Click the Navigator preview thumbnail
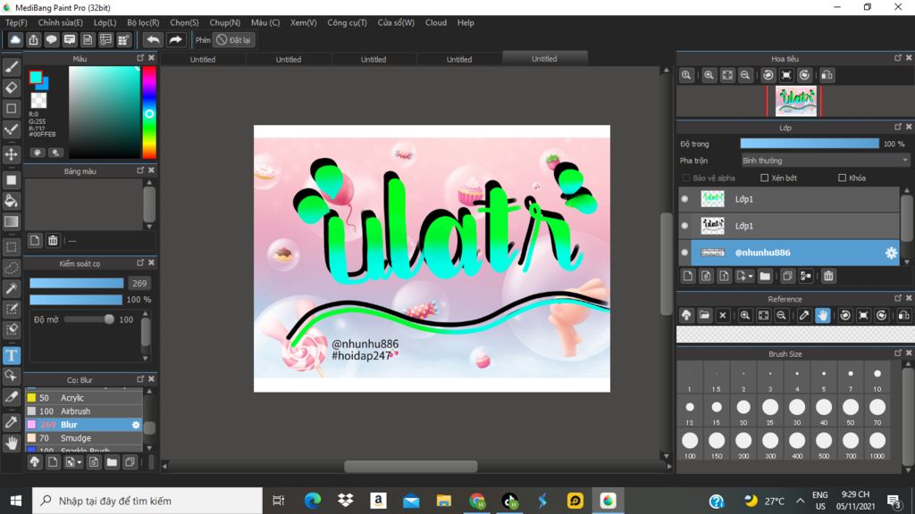Screen dimensions: 915x514 [796, 102]
